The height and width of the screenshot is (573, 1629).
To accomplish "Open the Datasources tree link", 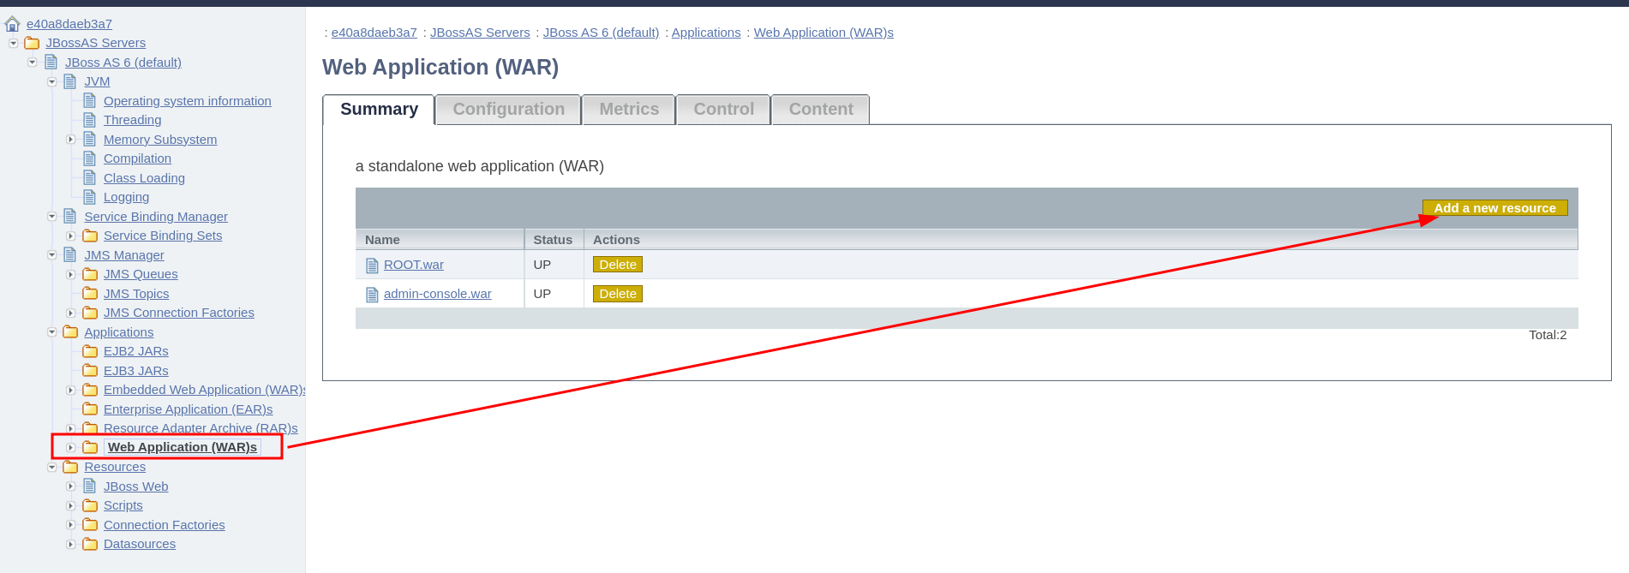I will coord(140,544).
